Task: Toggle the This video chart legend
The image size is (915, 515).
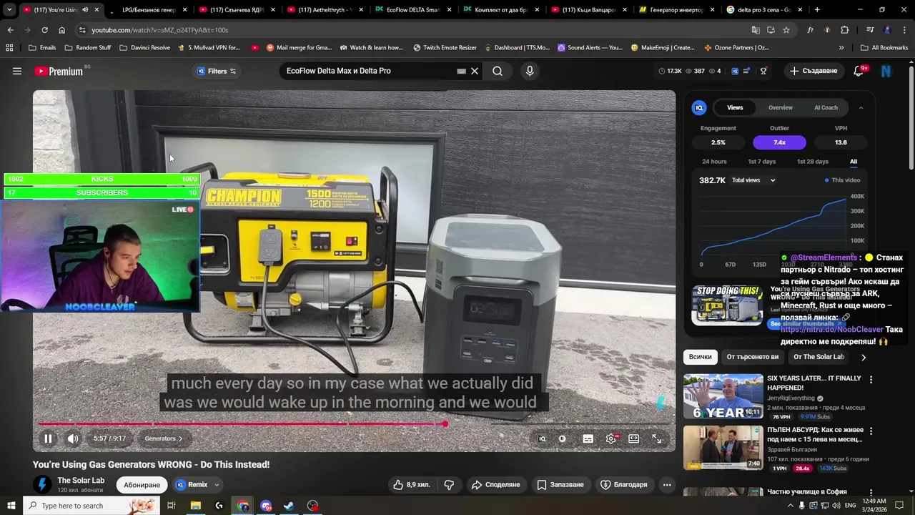Action: [x=842, y=180]
